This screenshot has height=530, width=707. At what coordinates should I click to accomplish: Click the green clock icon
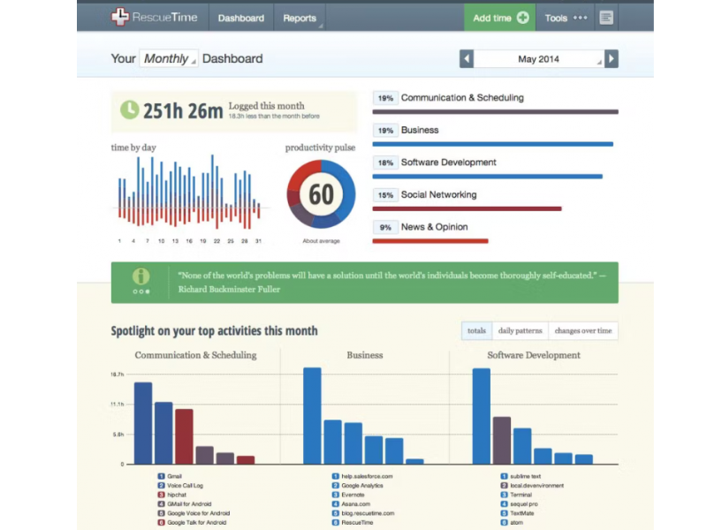[x=129, y=110]
